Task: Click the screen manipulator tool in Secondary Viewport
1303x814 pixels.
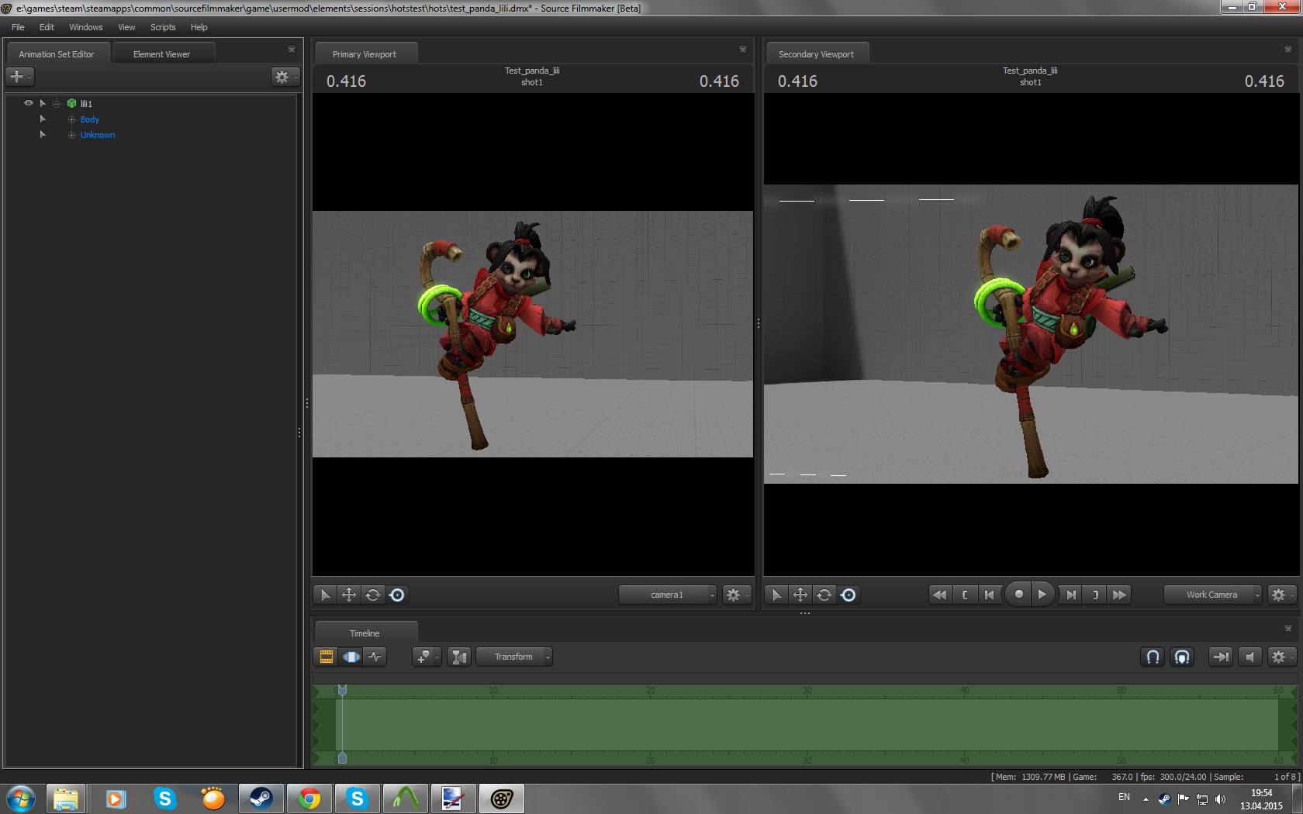Action: (x=849, y=595)
